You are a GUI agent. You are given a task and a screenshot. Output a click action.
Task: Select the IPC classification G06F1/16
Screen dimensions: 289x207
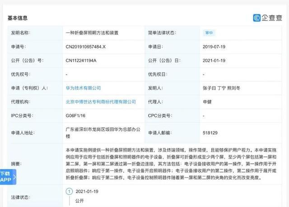(75, 116)
